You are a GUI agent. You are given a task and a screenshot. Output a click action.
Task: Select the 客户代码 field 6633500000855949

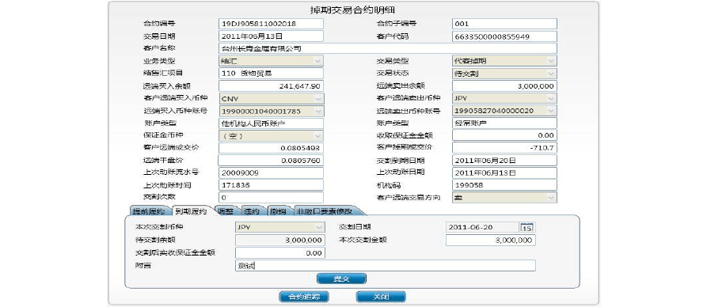[504, 36]
